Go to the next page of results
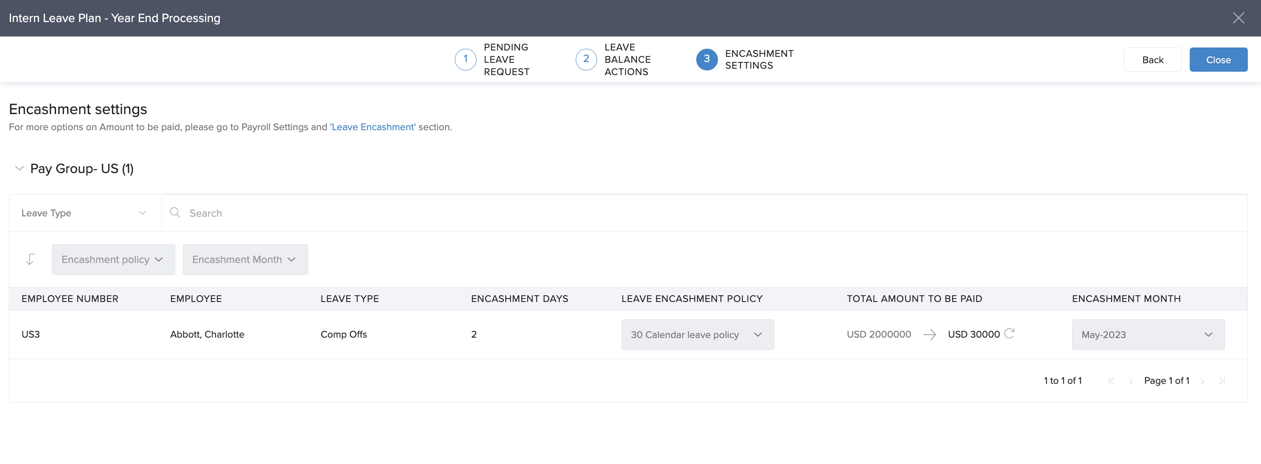1261x464 pixels. [1202, 381]
